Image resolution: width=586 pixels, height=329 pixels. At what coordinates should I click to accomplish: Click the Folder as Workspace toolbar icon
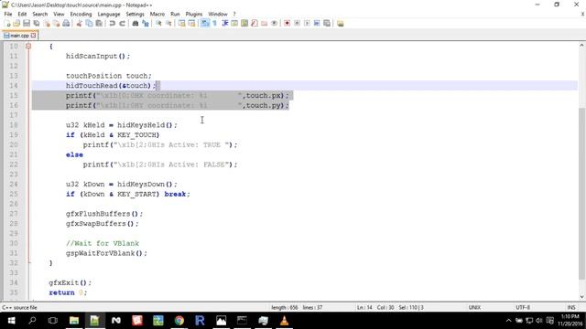pyautogui.click(x=265, y=23)
